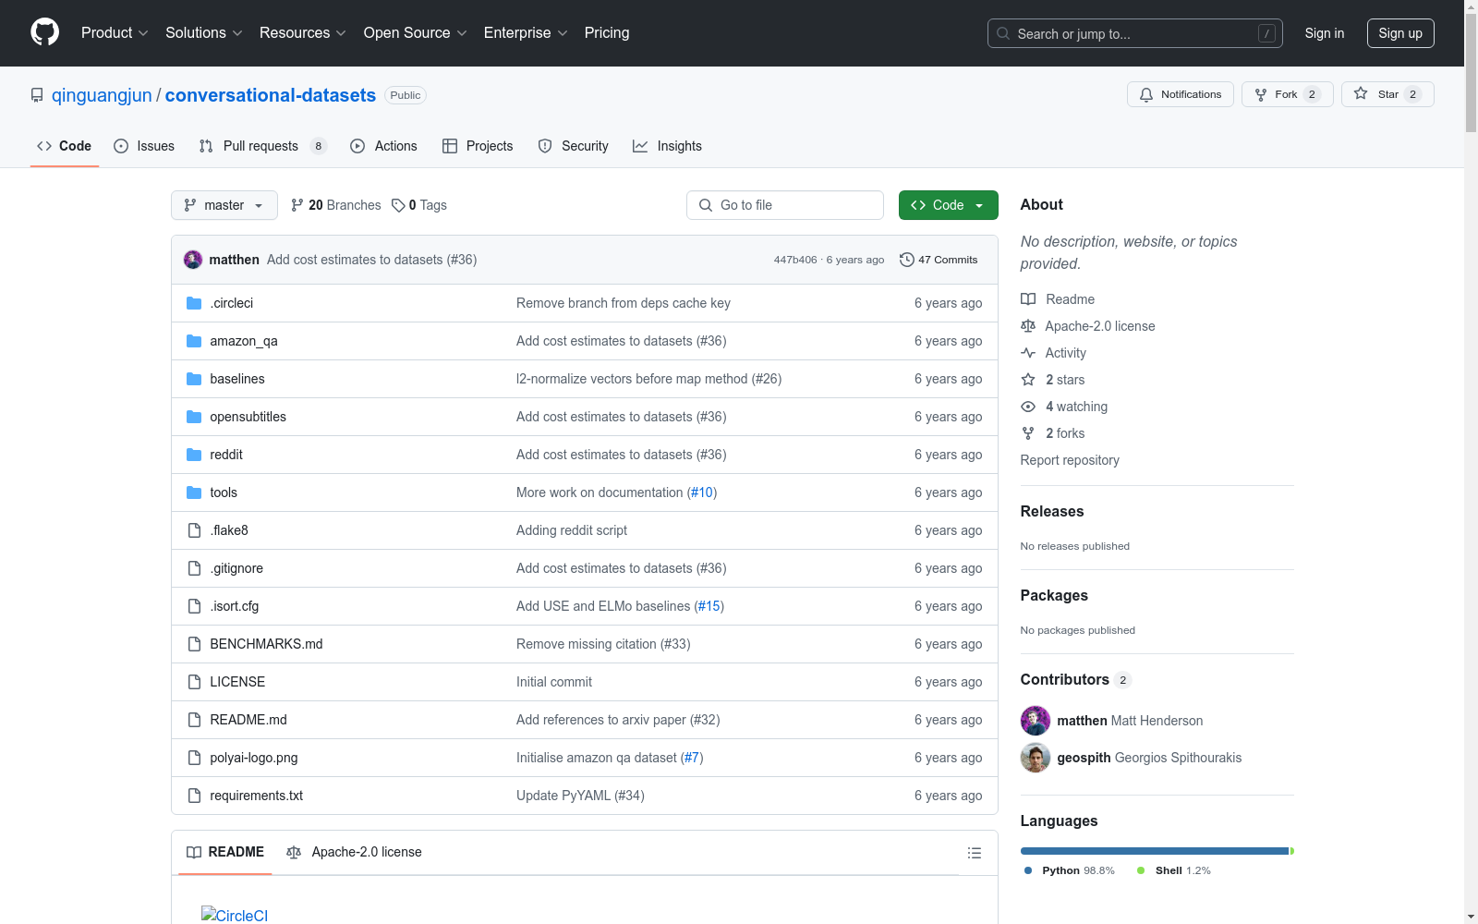Switch to the Actions tab
This screenshot has height=924, width=1478.
(x=384, y=146)
